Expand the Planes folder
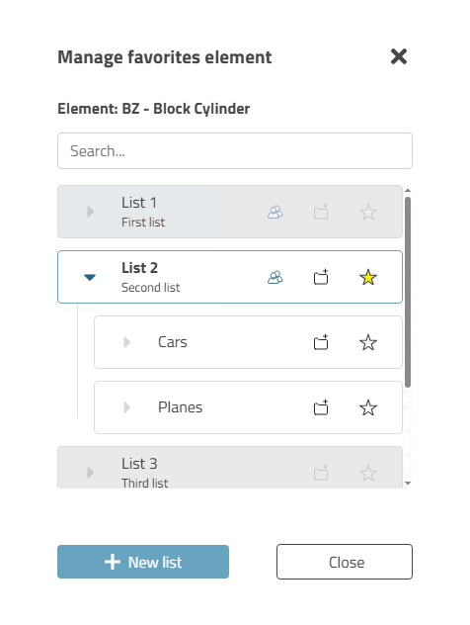 pyautogui.click(x=127, y=407)
